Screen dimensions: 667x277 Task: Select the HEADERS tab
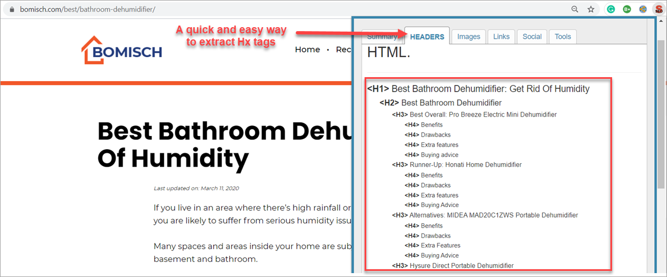[427, 37]
